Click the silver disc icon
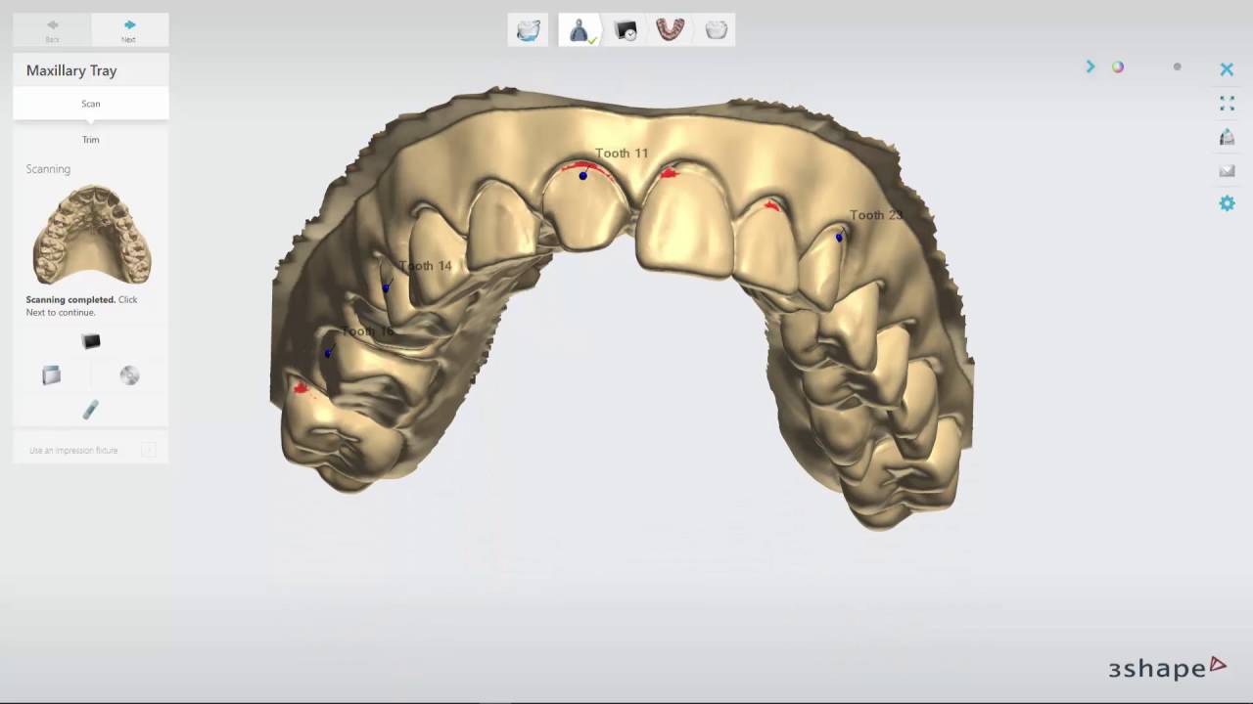 tap(129, 374)
